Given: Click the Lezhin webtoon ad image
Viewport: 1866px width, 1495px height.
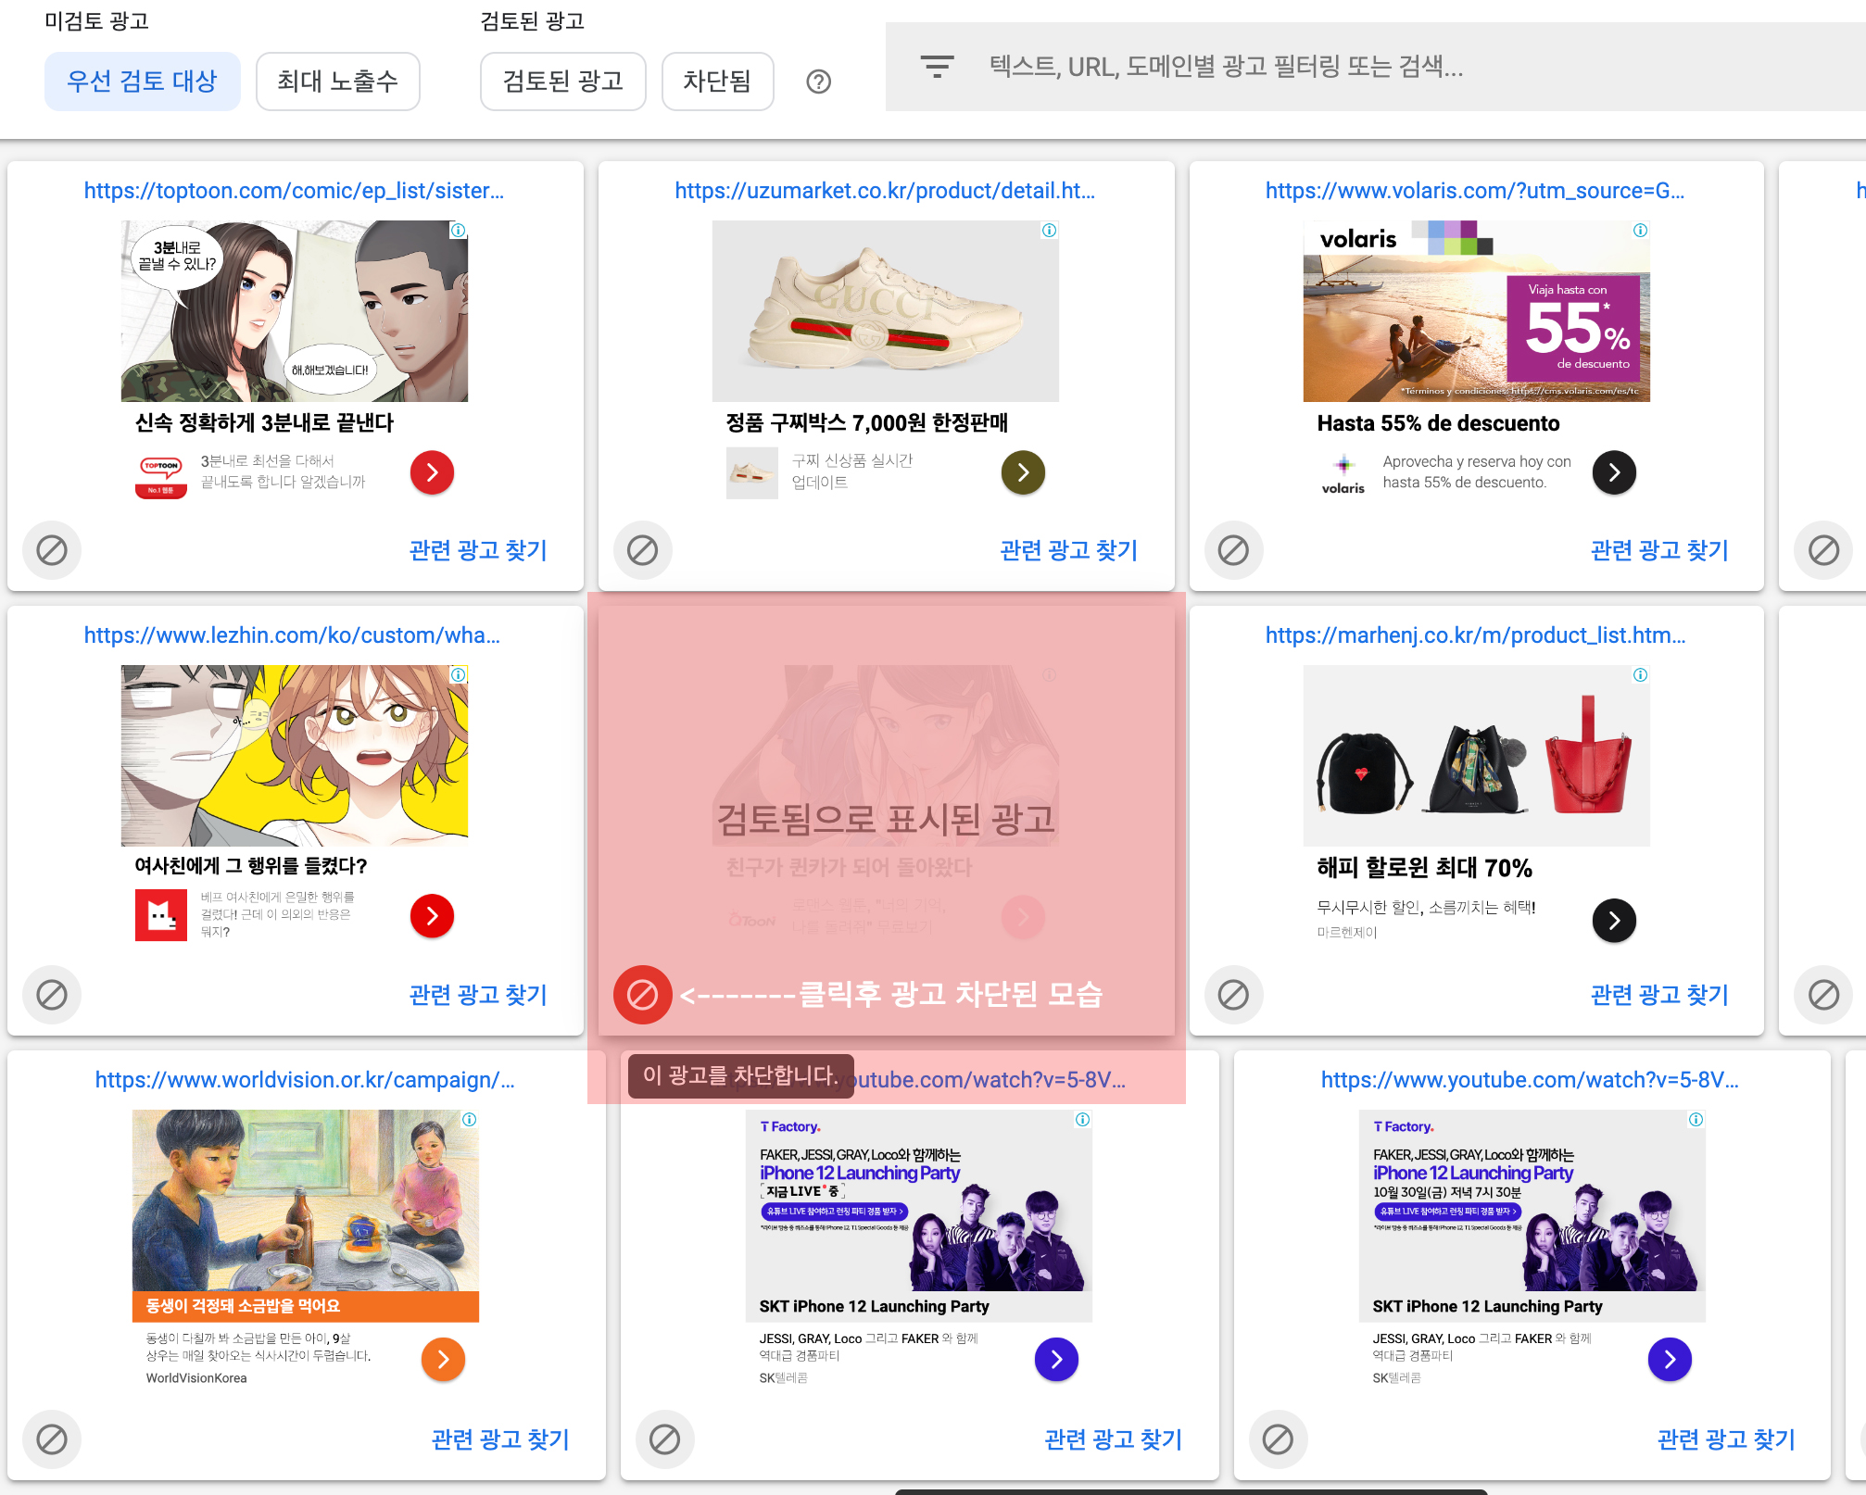Looking at the screenshot, I should (x=295, y=756).
